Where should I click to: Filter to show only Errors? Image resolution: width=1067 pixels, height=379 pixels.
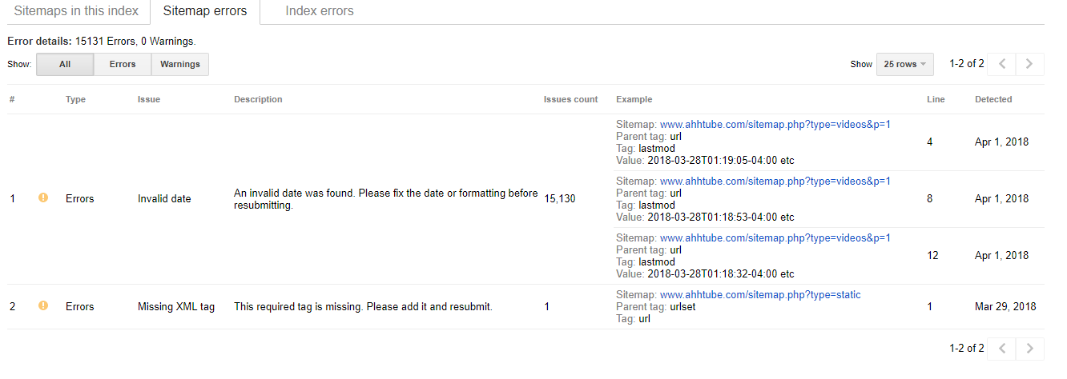click(123, 64)
